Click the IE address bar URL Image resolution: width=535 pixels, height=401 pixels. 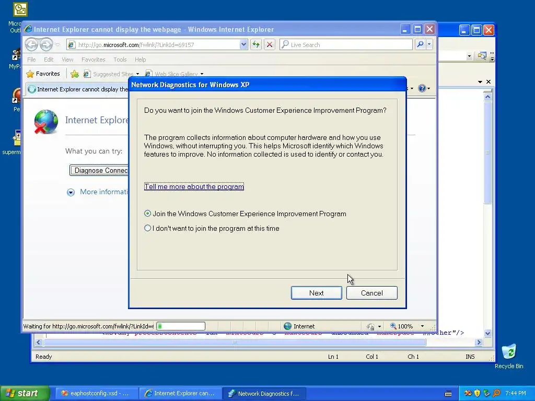pos(154,45)
